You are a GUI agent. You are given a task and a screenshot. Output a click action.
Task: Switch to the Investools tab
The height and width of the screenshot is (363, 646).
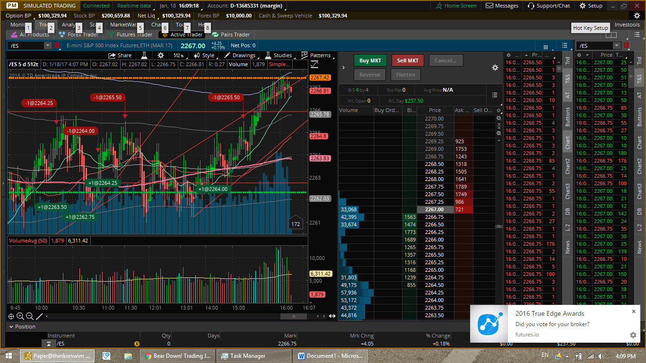(x=627, y=25)
